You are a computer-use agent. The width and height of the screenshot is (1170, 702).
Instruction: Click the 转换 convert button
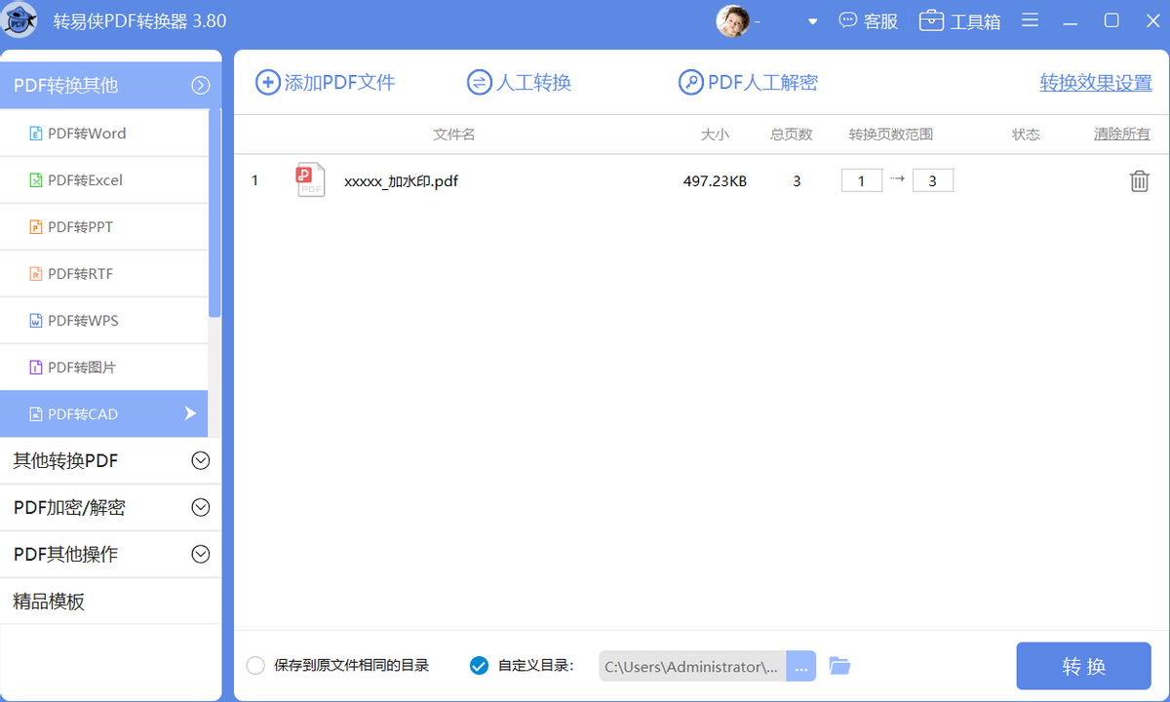[1084, 666]
